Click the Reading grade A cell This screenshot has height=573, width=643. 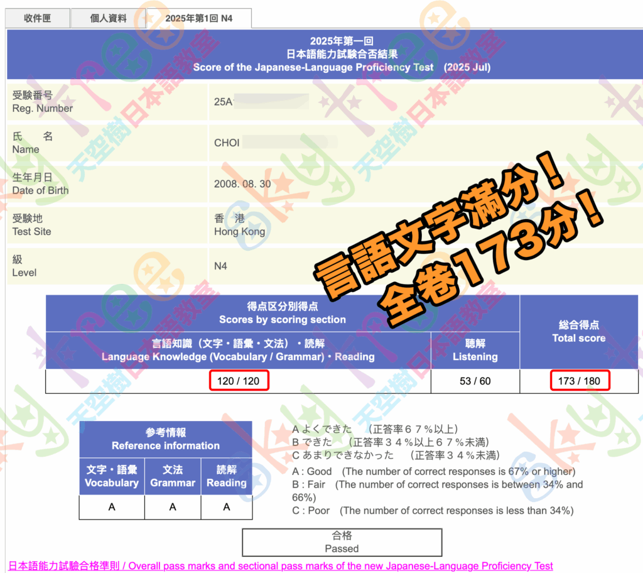(x=227, y=507)
